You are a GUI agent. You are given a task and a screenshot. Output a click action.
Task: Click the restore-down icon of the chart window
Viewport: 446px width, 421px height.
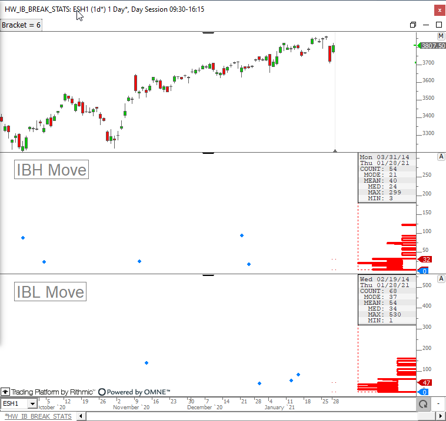(413, 25)
